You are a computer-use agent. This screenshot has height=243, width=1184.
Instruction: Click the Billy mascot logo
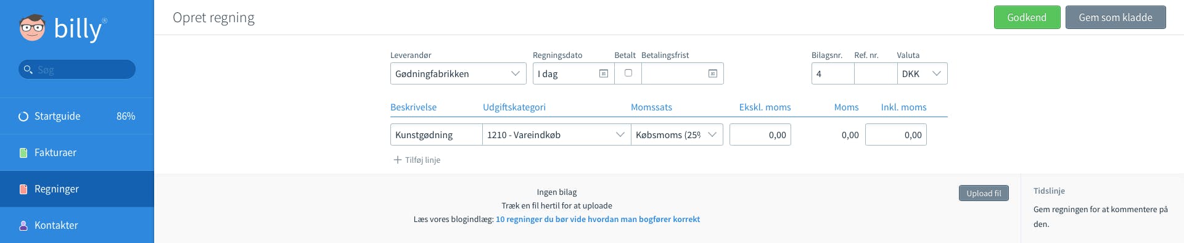point(32,28)
